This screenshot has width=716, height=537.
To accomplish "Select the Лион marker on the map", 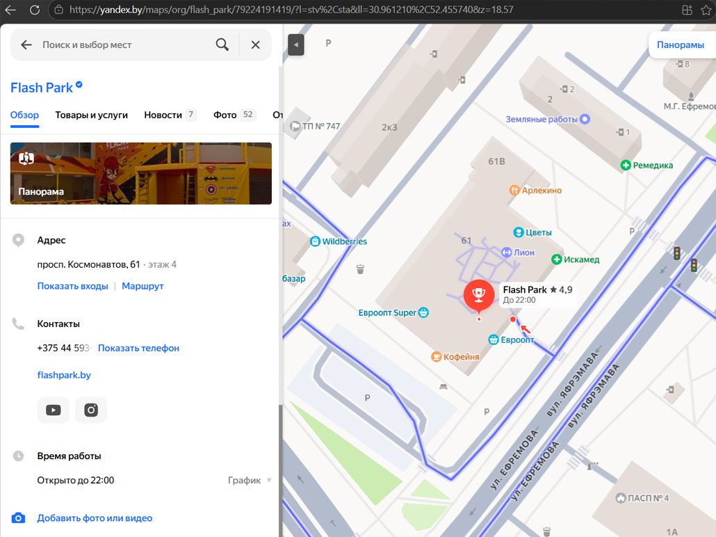I will pos(518,253).
